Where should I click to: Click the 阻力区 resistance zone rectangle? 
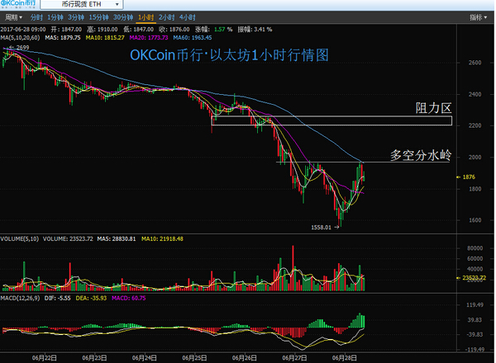pyautogui.click(x=331, y=120)
